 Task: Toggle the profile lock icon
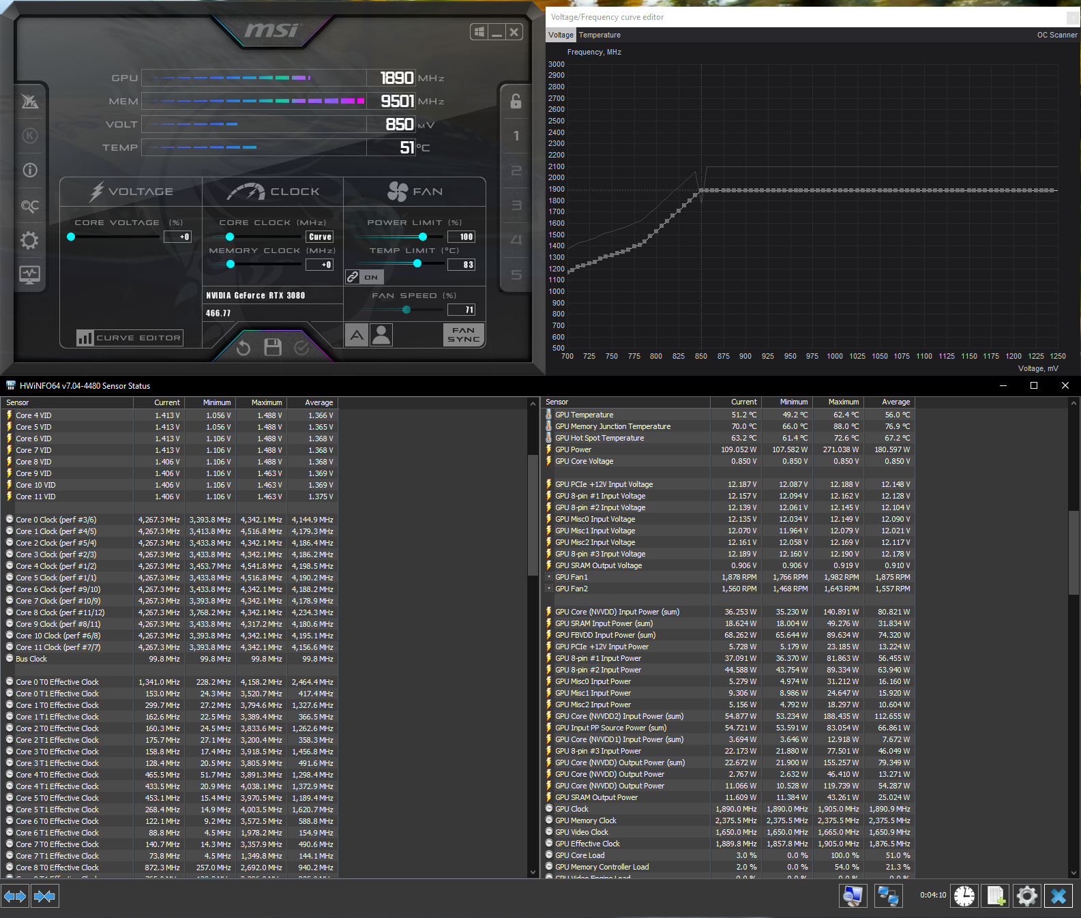click(x=516, y=101)
